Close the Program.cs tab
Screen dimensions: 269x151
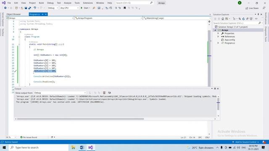pos(46,14)
